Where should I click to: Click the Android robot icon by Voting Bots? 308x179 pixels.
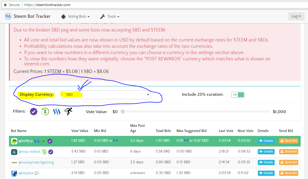(x=63, y=17)
